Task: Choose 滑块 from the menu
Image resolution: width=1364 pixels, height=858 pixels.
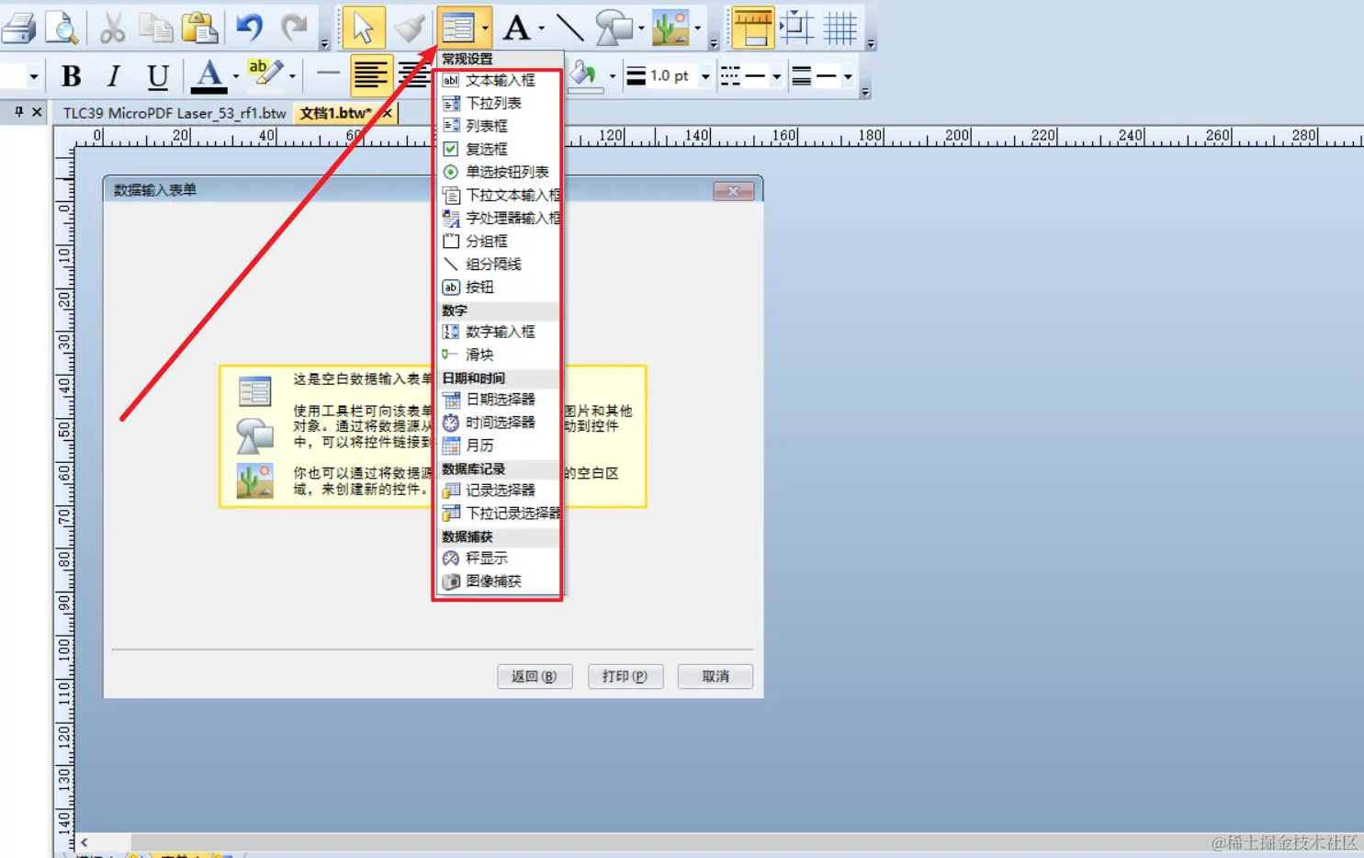Action: pyautogui.click(x=498, y=355)
